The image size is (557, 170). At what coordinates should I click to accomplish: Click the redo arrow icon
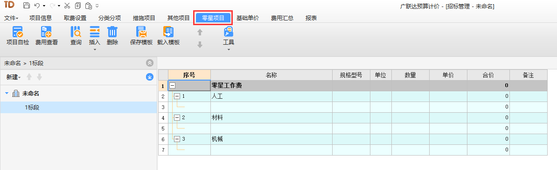click(53, 6)
